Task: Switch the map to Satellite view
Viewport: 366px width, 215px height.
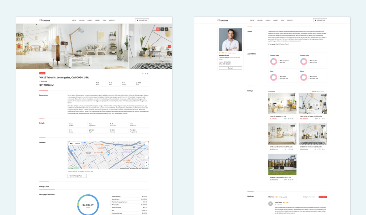Action: pos(78,143)
